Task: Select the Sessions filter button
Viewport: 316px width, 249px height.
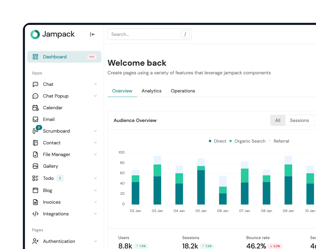Action: pos(299,120)
